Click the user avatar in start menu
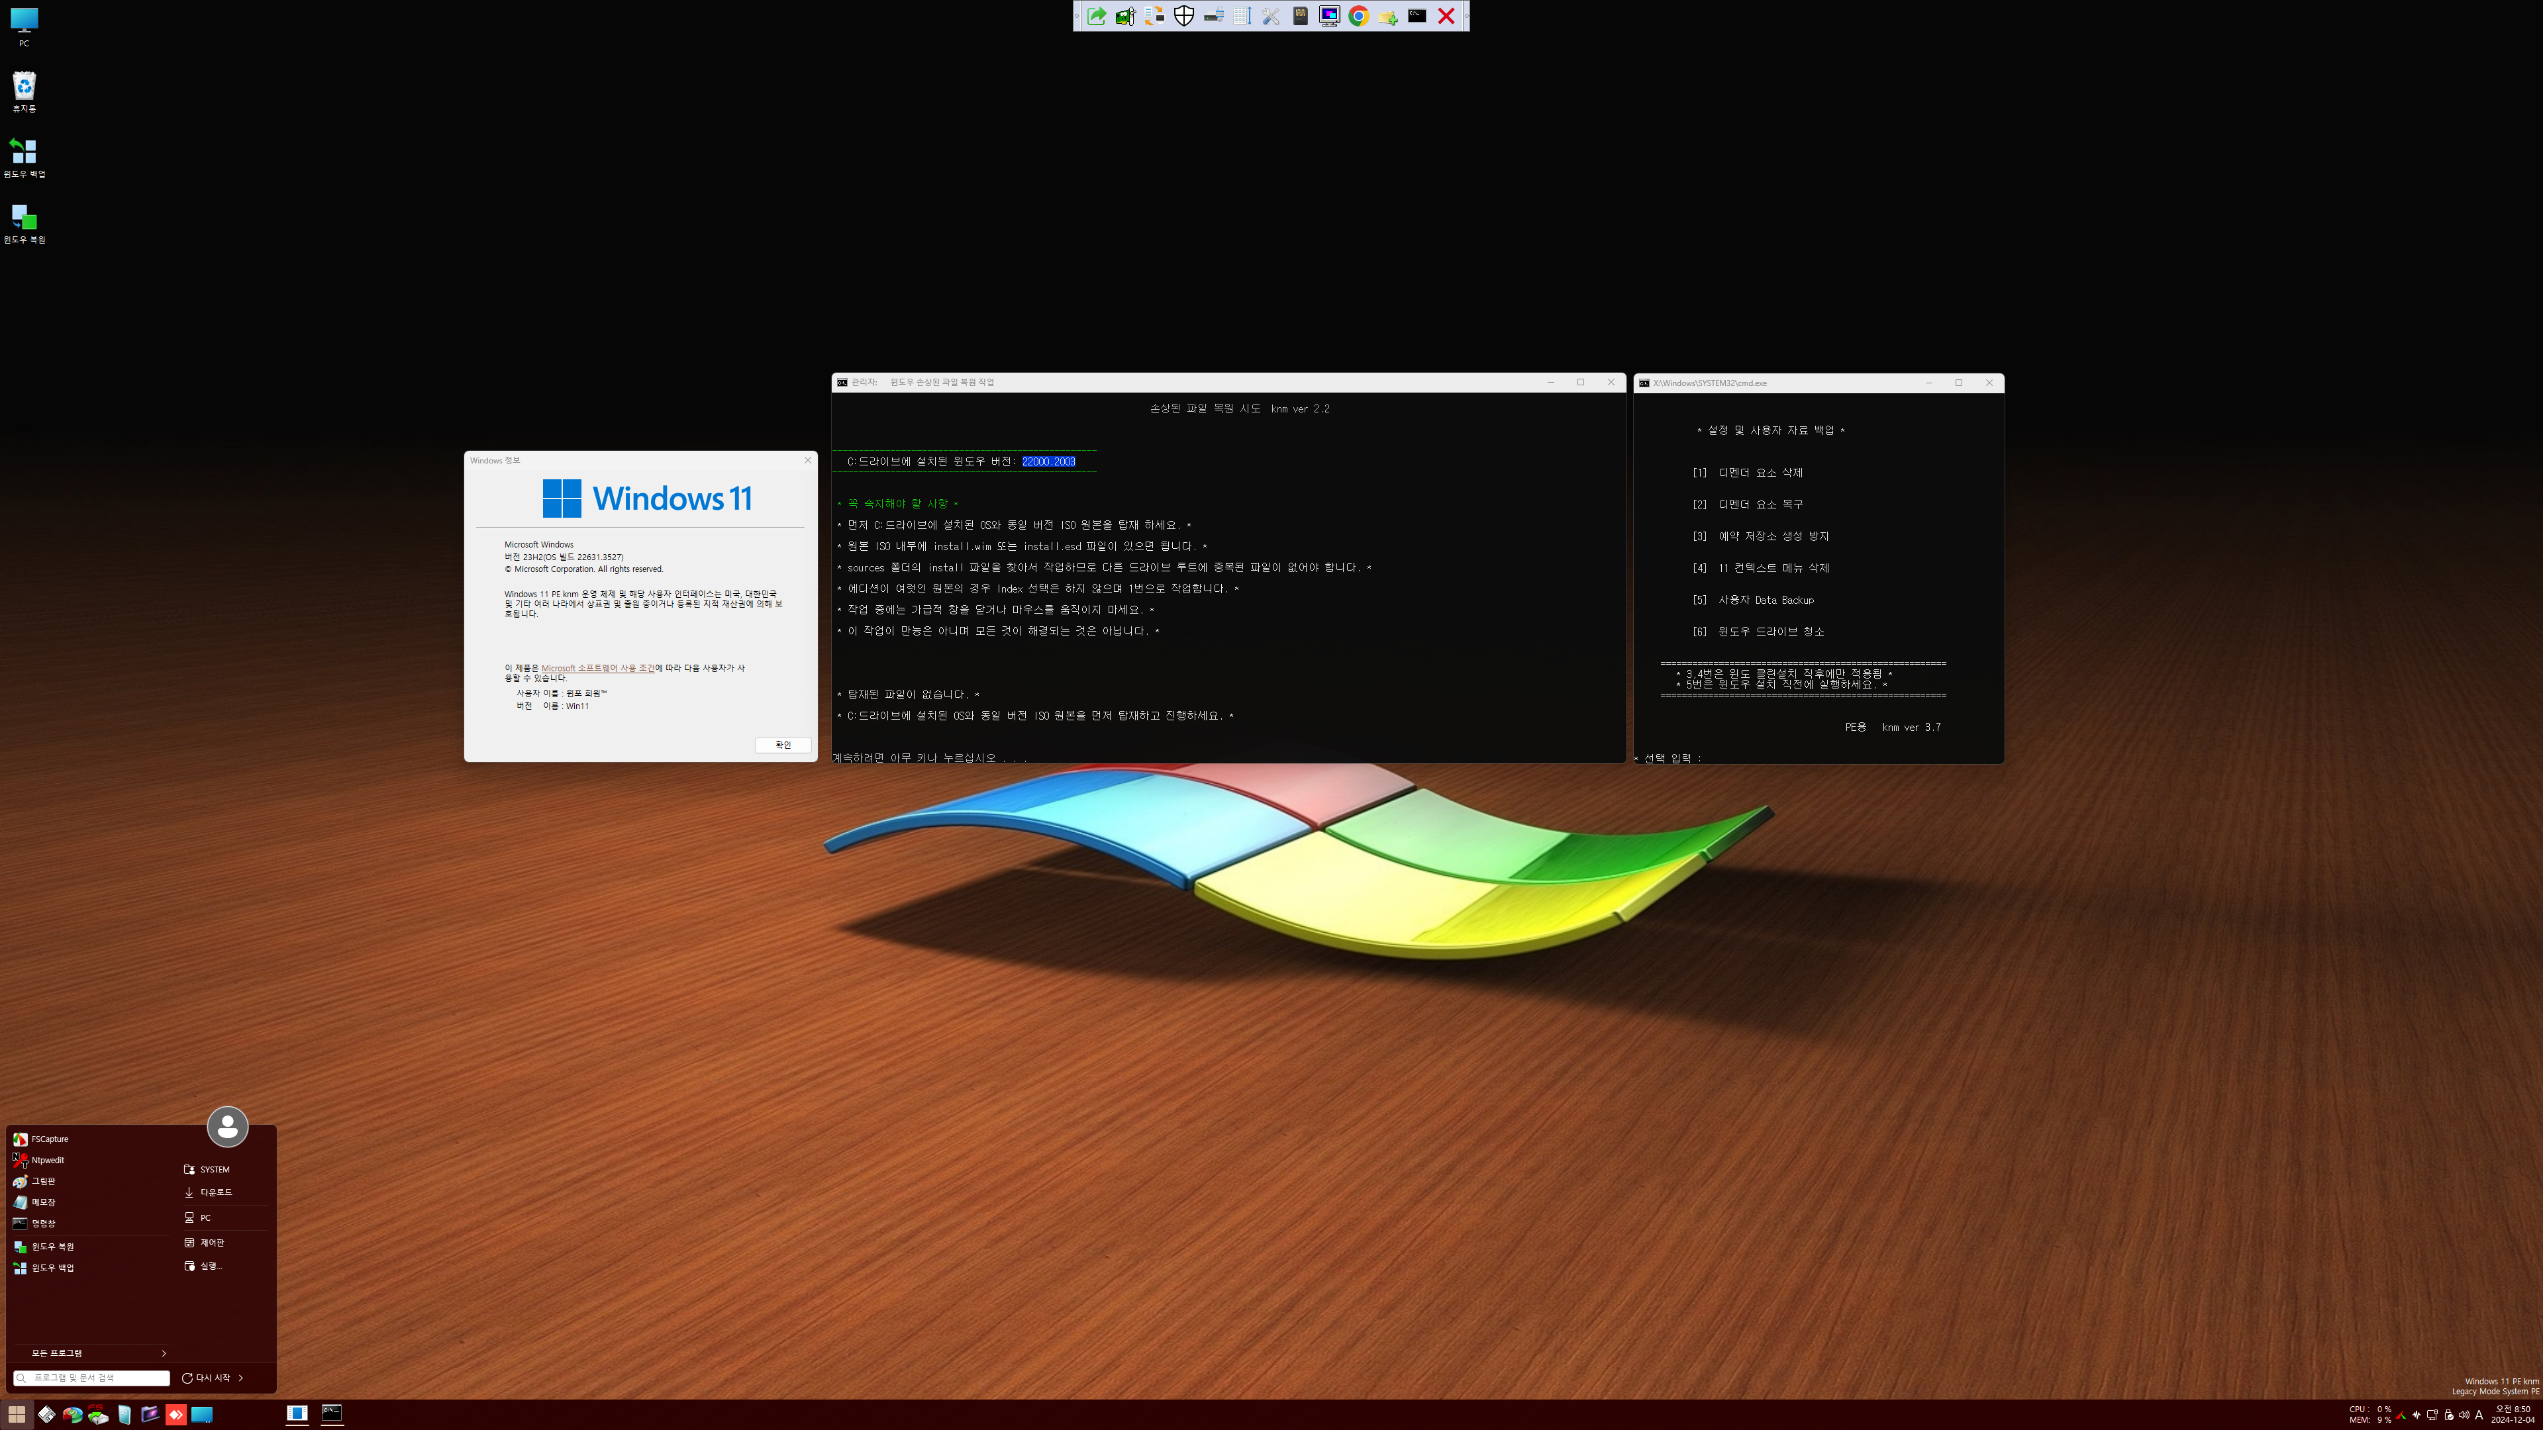2543x1430 pixels. click(x=227, y=1126)
